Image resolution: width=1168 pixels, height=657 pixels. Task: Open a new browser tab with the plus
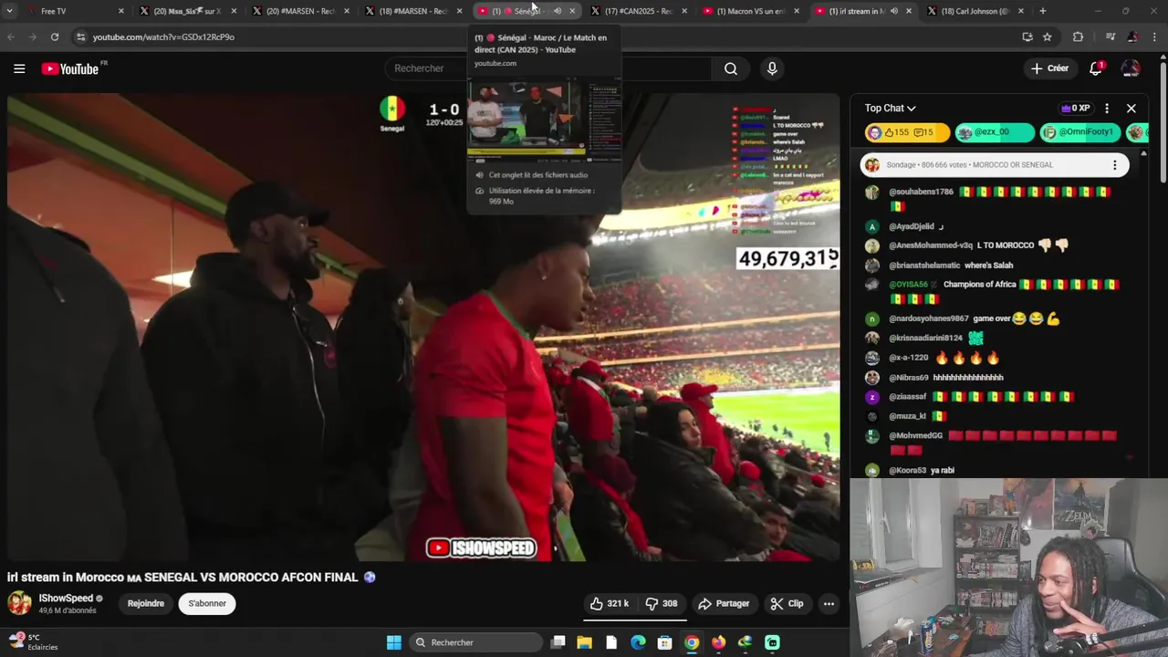click(x=1043, y=11)
